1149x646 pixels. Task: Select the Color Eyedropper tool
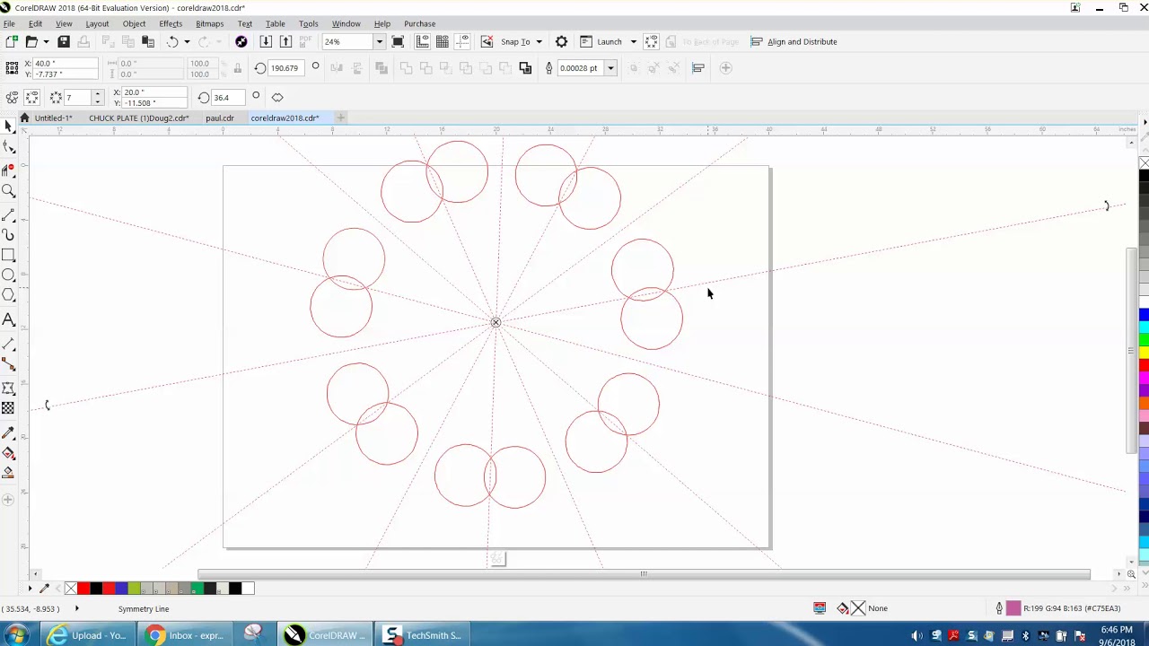pyautogui.click(x=9, y=432)
